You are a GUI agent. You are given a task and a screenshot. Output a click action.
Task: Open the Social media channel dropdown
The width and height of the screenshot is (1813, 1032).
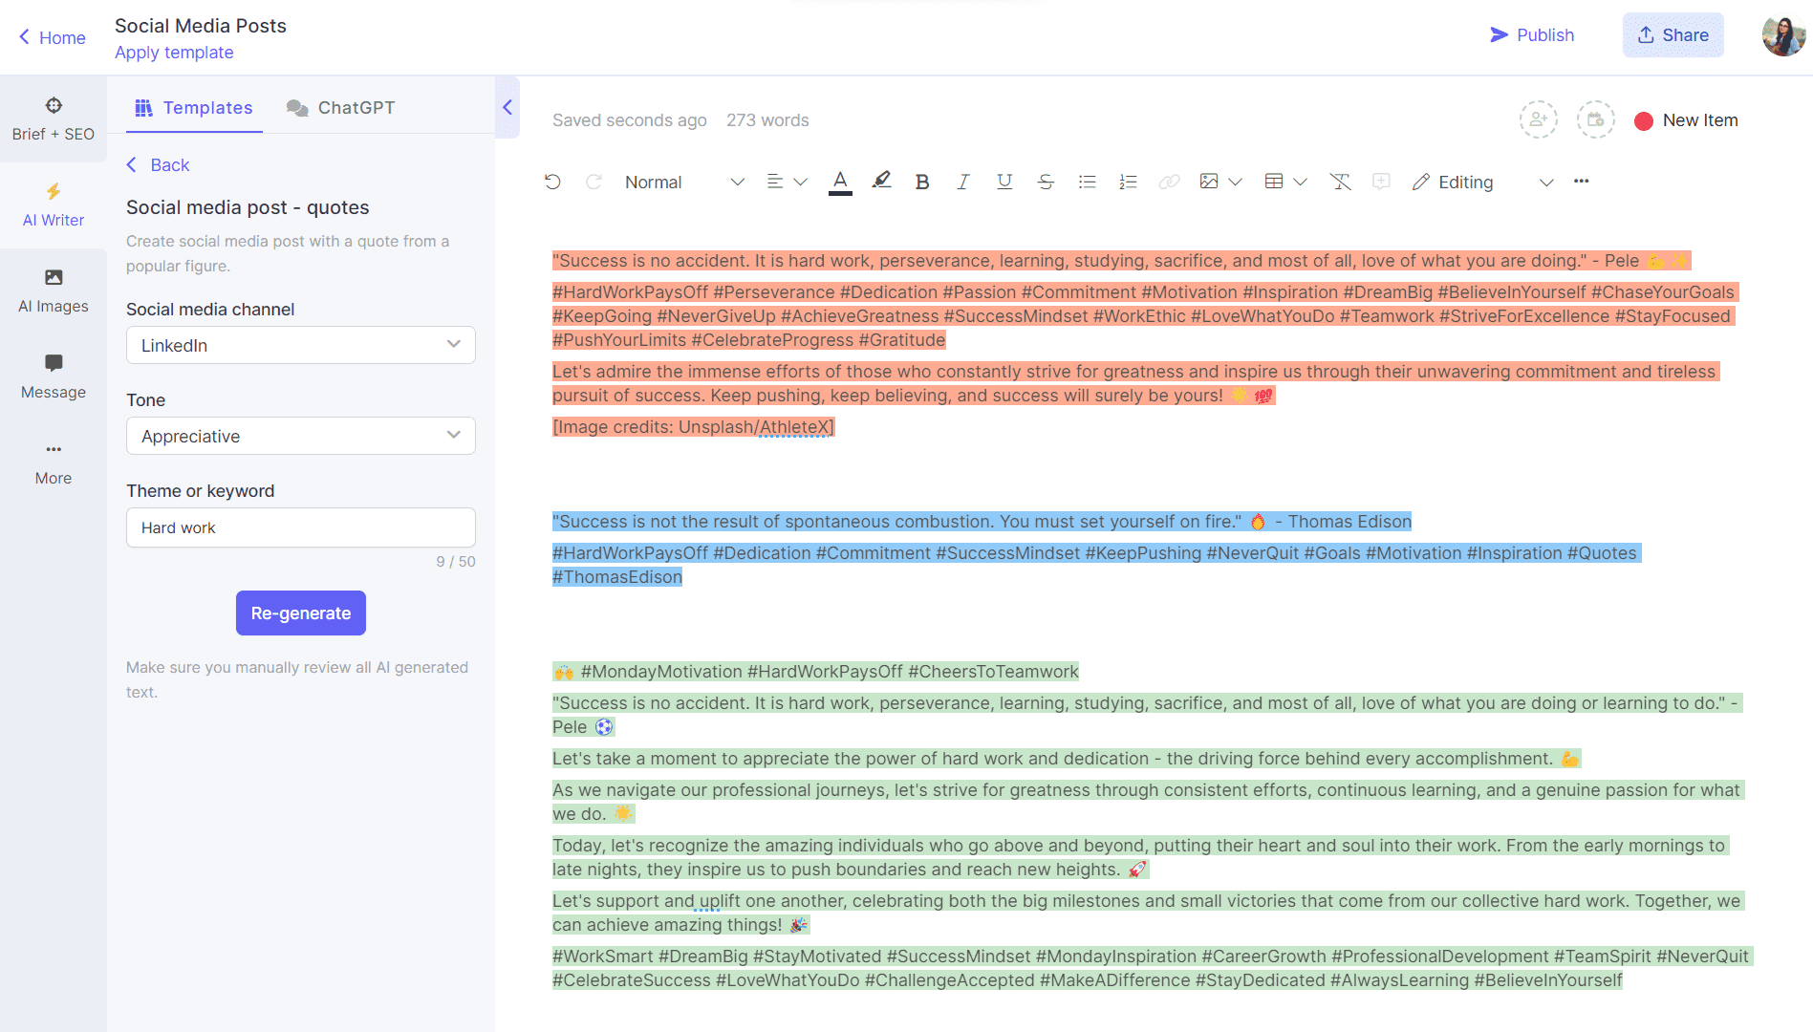pos(301,345)
